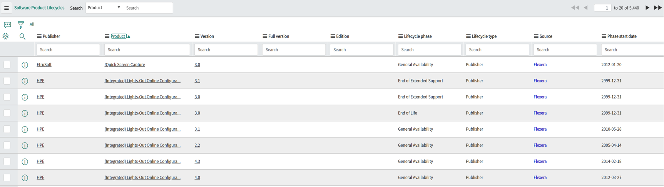664x187 pixels.
Task: Open Flexera link in EtruSoft row
Action: click(x=540, y=65)
